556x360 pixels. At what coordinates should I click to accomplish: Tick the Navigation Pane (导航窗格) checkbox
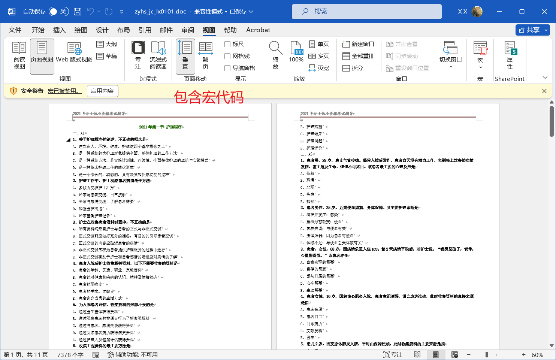pos(227,68)
